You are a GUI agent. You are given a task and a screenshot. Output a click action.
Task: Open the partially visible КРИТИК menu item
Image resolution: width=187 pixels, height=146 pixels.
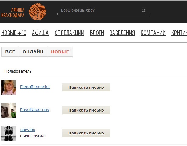point(179,33)
